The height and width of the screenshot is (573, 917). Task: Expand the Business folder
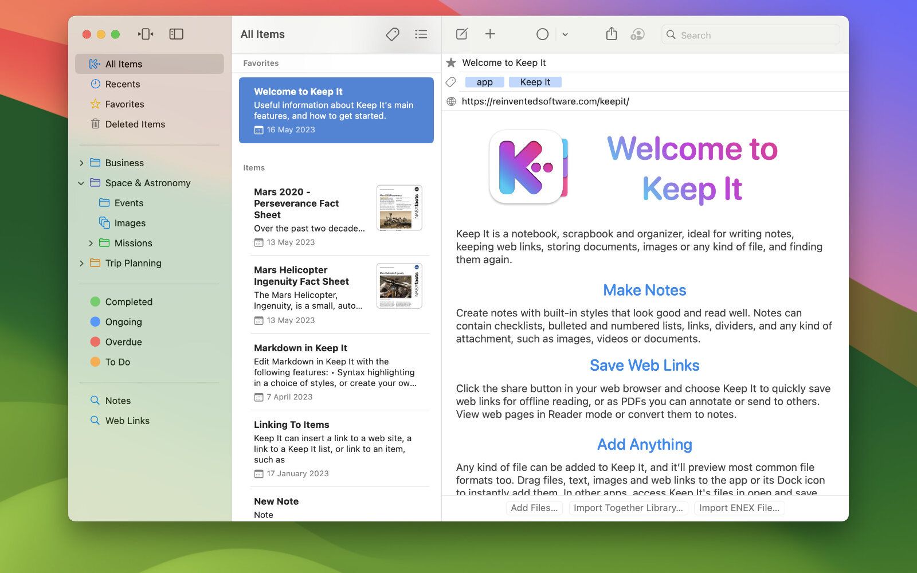coord(81,163)
